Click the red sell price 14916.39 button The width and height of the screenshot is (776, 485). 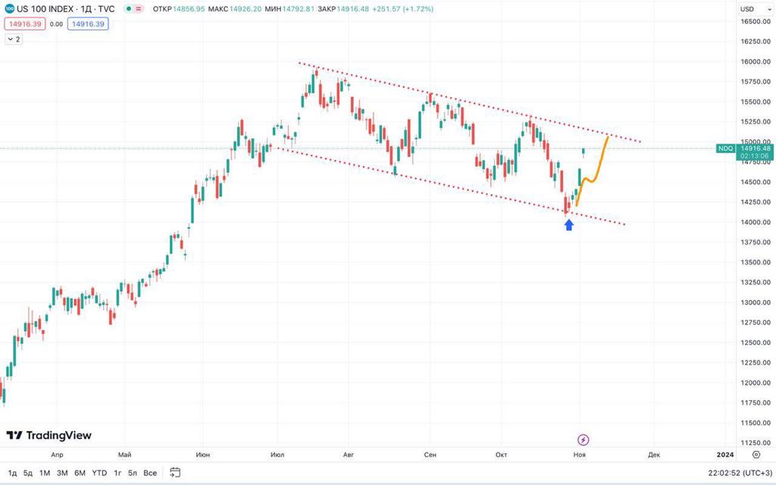23,23
